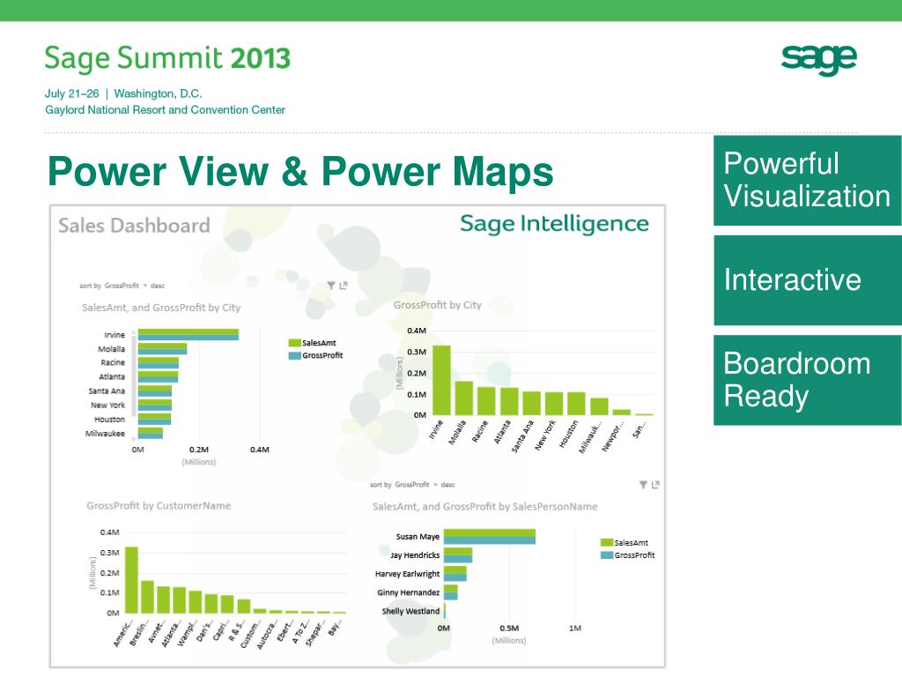The height and width of the screenshot is (677, 902).
Task: Click the 'Sage Summit 2013' heading
Action: pos(167,59)
